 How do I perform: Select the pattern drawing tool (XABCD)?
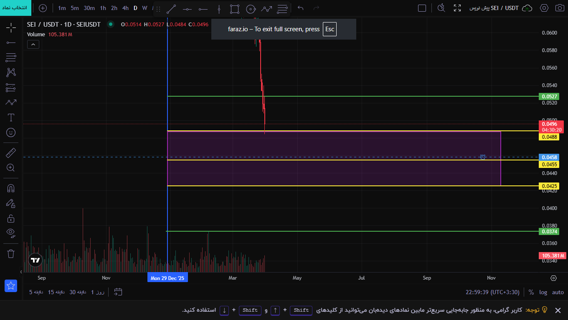point(11,72)
